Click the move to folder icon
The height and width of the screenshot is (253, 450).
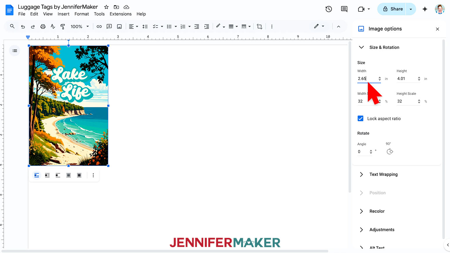point(116,7)
